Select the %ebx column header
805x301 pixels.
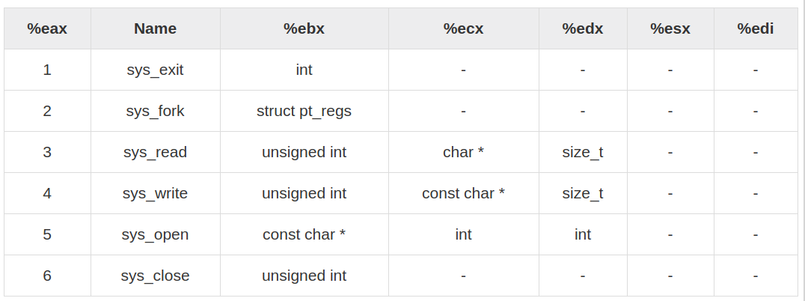coord(304,28)
